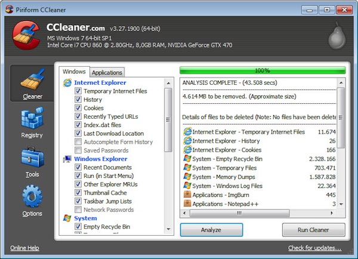This screenshot has width=358, height=259.
Task: Click results horizontal scroll right arrow
Action: tap(332, 213)
